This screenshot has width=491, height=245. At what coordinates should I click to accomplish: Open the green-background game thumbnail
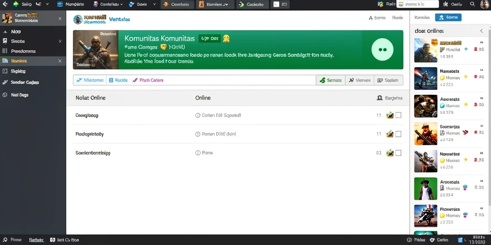[426, 189]
